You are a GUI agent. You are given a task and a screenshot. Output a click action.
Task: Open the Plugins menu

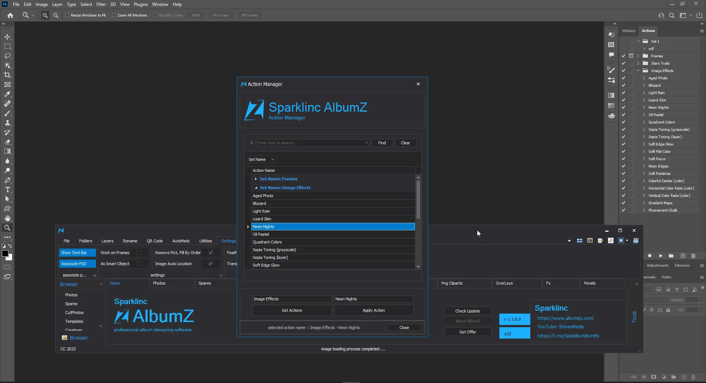point(141,4)
